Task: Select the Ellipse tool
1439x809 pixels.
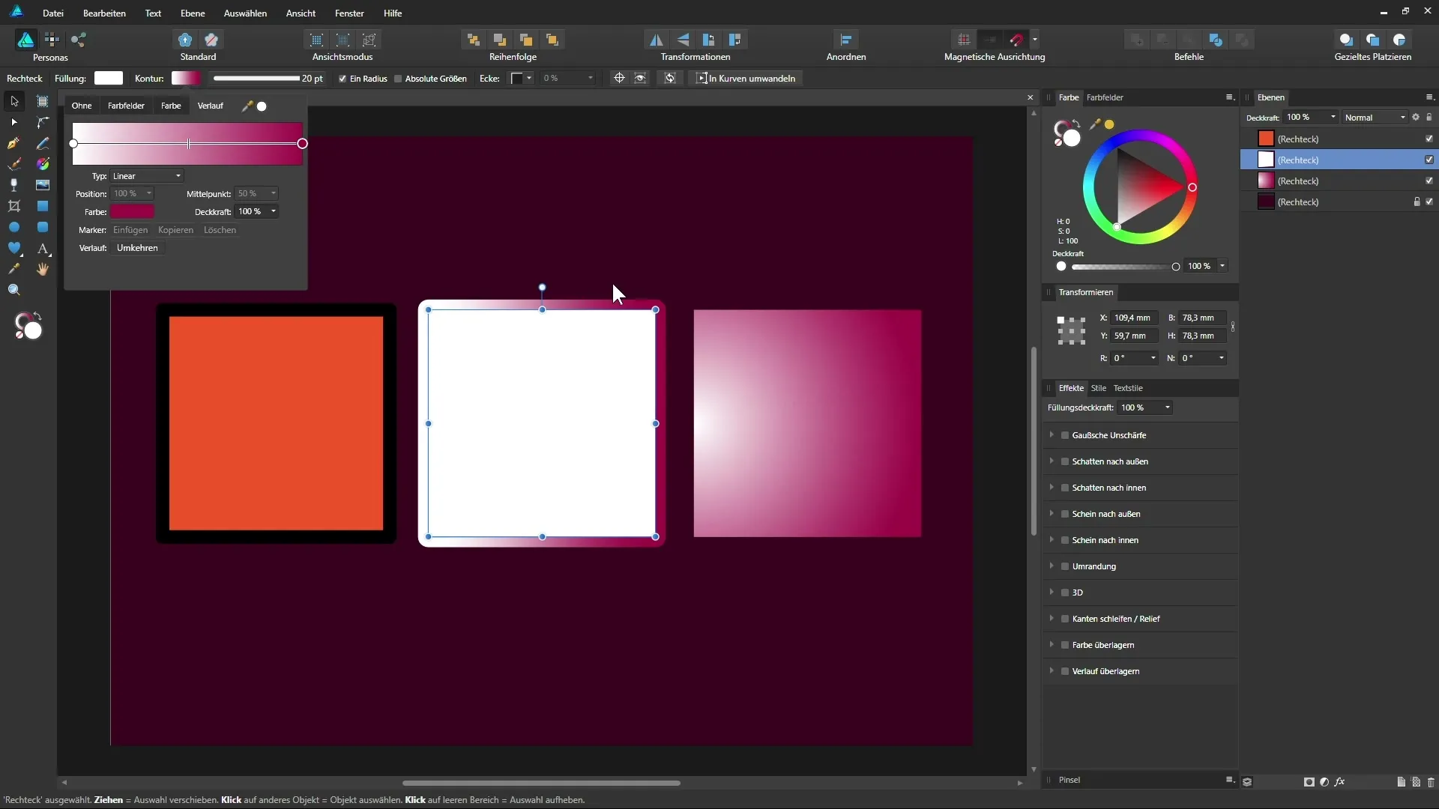Action: (x=14, y=227)
